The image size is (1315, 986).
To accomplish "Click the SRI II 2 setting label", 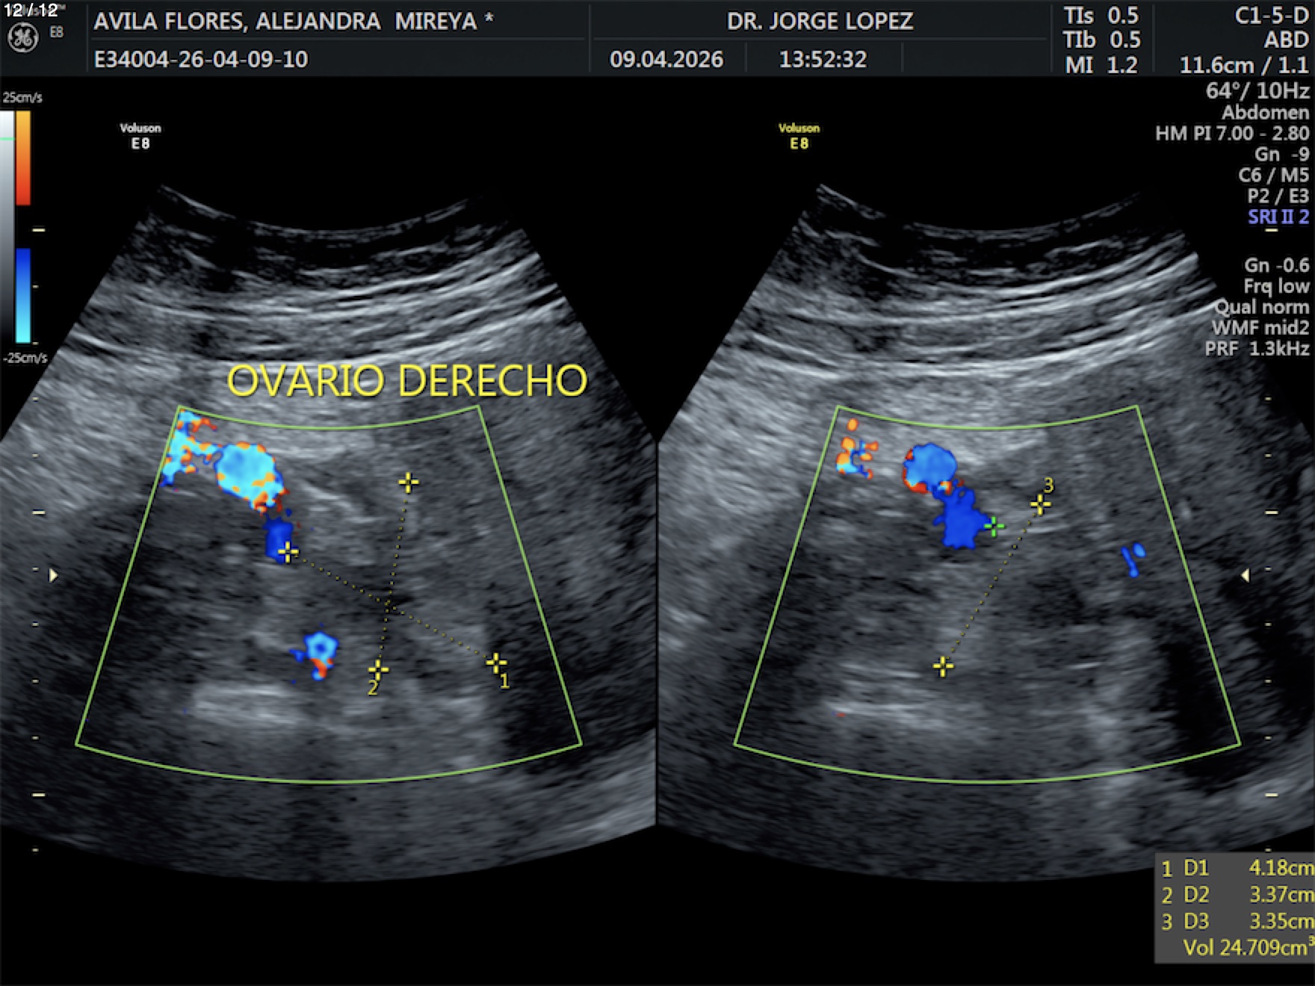I will (x=1278, y=217).
